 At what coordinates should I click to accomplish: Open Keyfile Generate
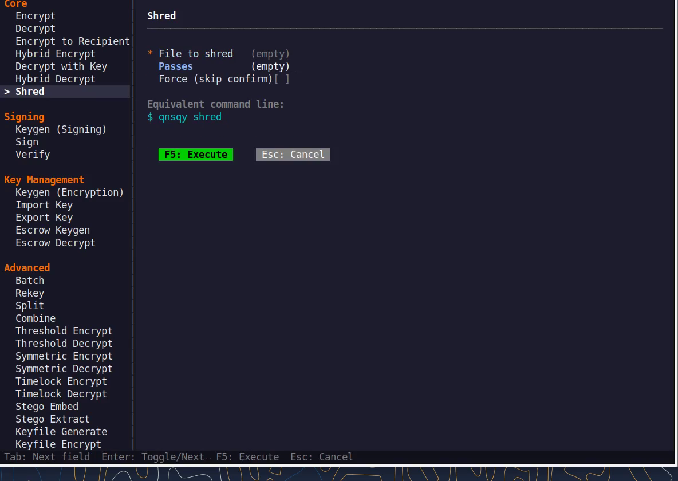(61, 431)
